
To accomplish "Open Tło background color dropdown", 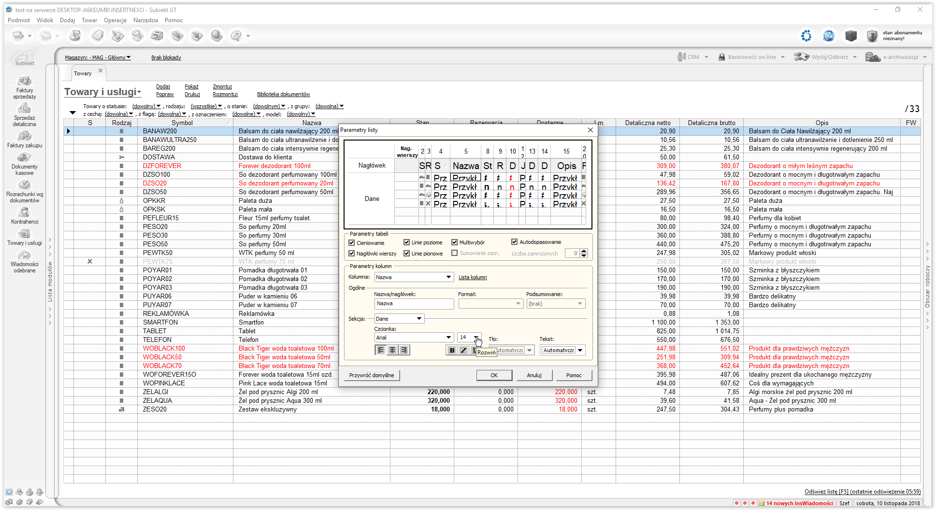I will (x=512, y=350).
